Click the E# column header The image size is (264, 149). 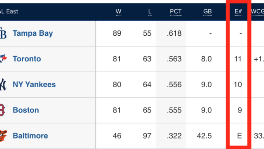[x=238, y=12]
